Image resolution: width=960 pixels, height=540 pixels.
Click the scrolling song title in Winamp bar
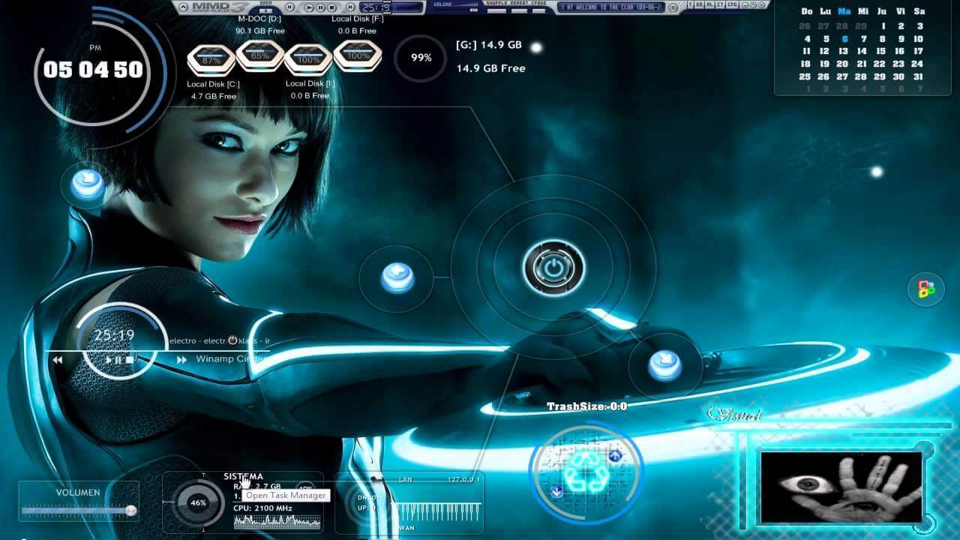point(611,7)
